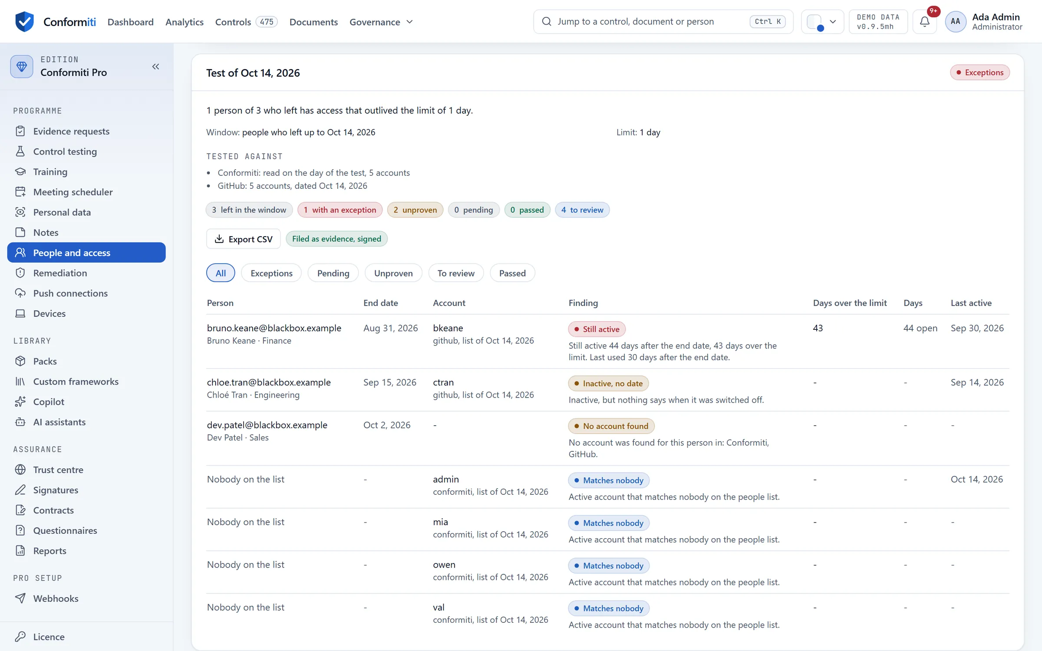
Task: Filter rows by Exceptions pill
Action: point(271,273)
